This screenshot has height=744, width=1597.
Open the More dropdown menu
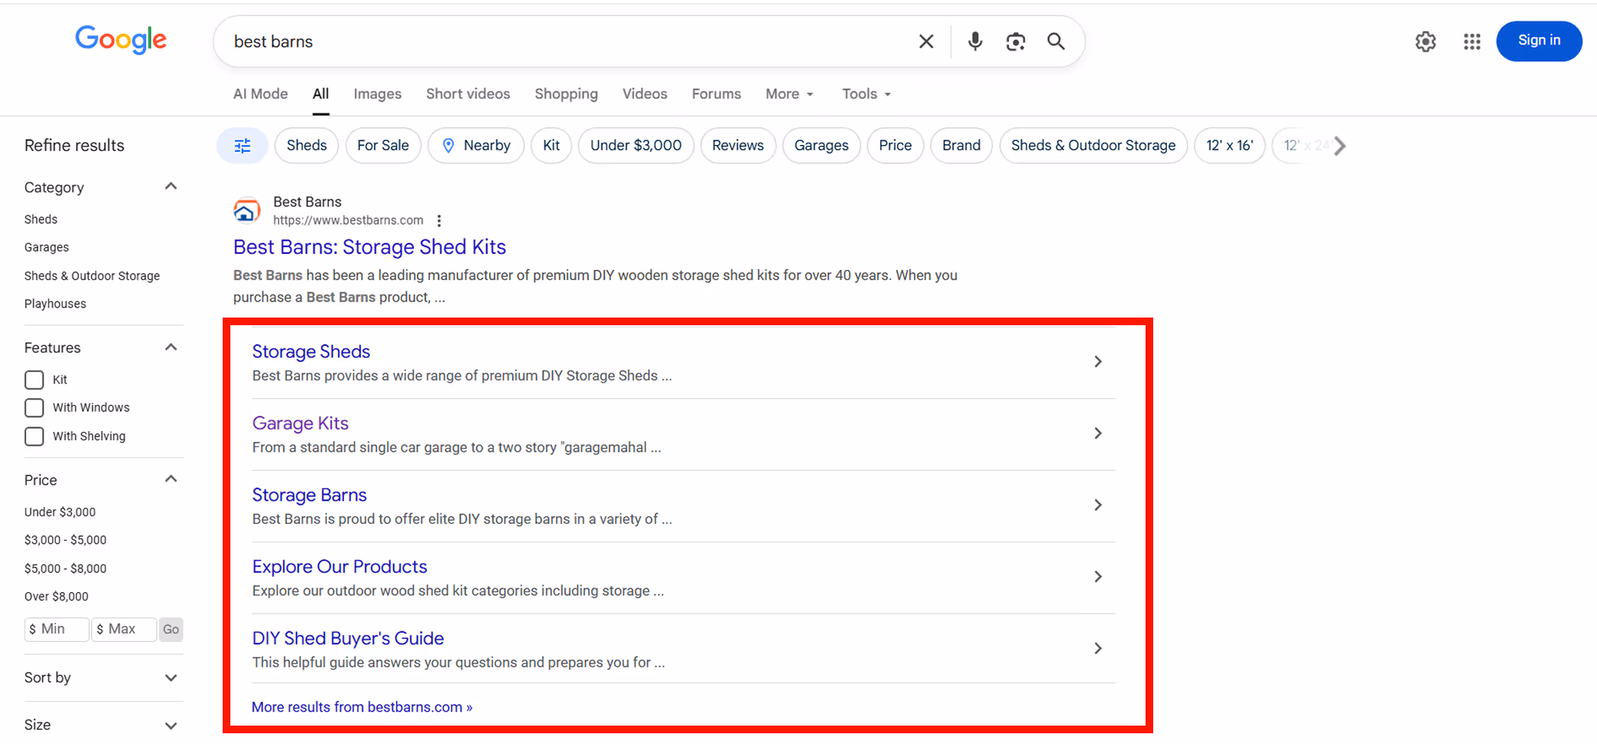[x=789, y=94]
